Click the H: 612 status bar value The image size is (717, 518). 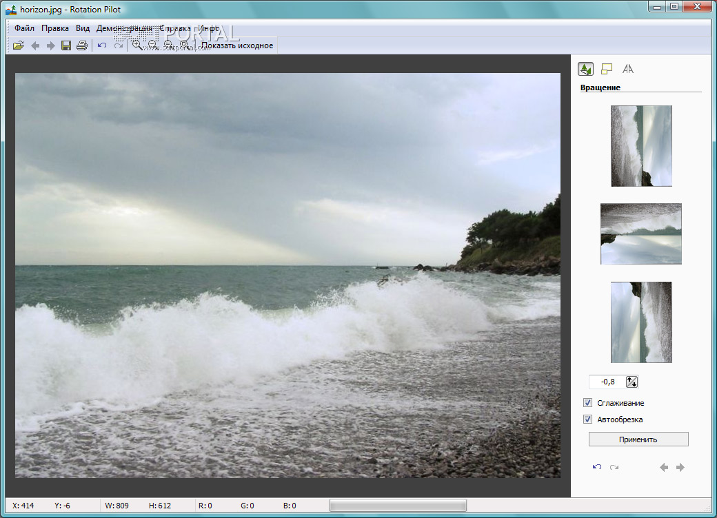(159, 506)
